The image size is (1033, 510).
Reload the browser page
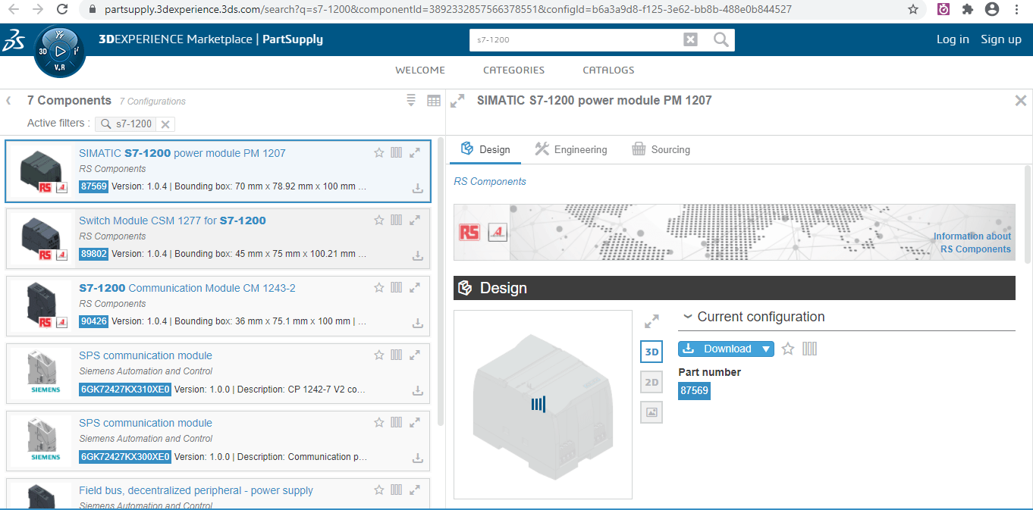[63, 9]
